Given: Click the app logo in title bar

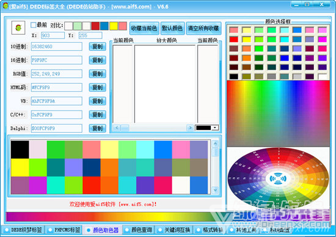Looking at the screenshot, I should 5,5.
